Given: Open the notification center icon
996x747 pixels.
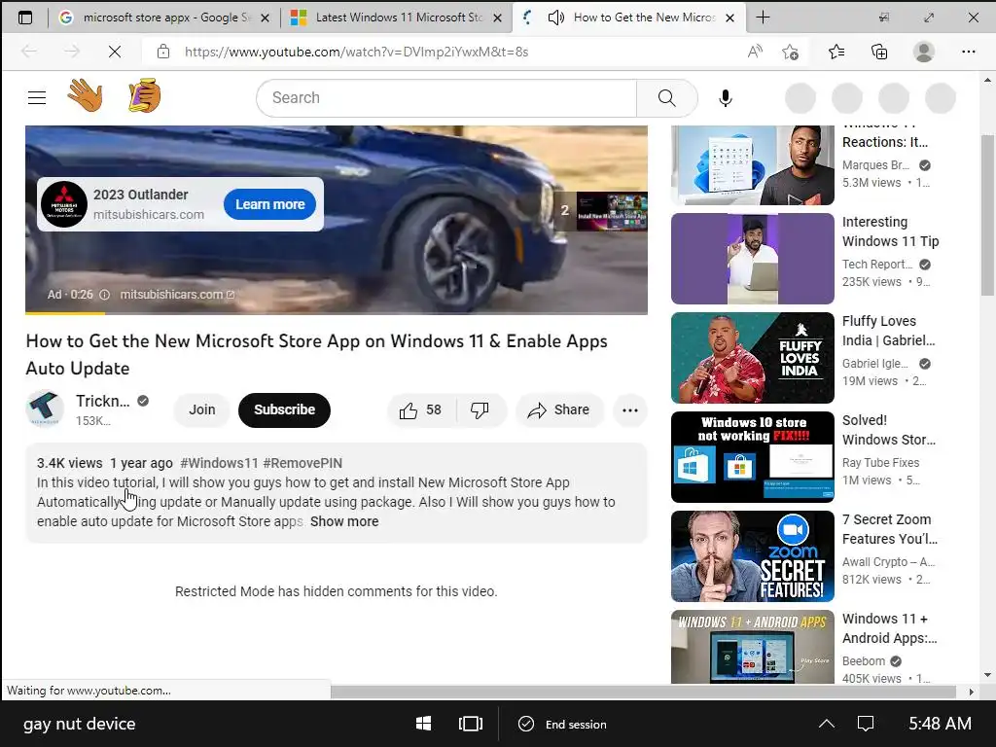Looking at the screenshot, I should [x=866, y=724].
